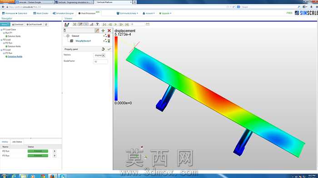Apply Property panel changes with checkmark
The image size is (318, 178).
[109, 49]
